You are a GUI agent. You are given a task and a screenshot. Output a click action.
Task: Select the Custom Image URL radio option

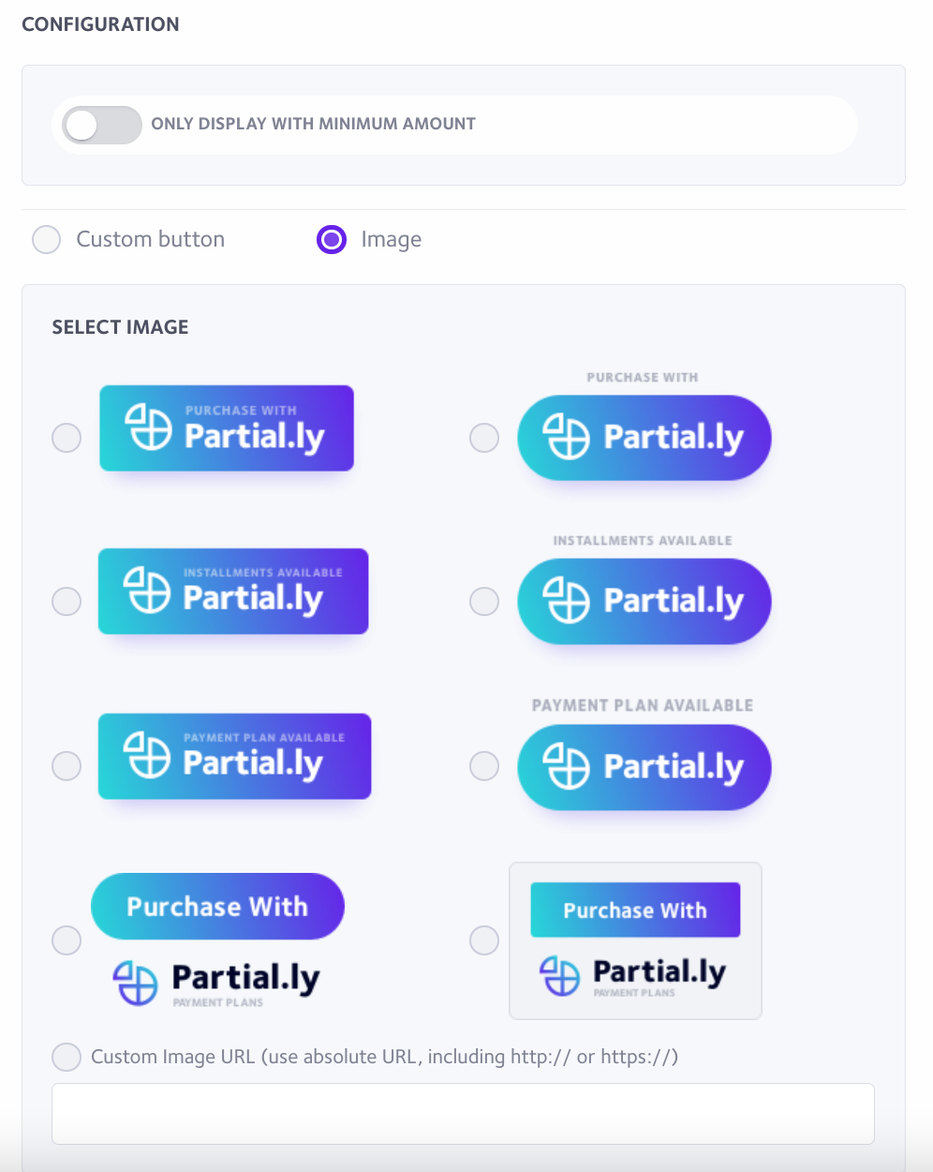coord(67,1058)
